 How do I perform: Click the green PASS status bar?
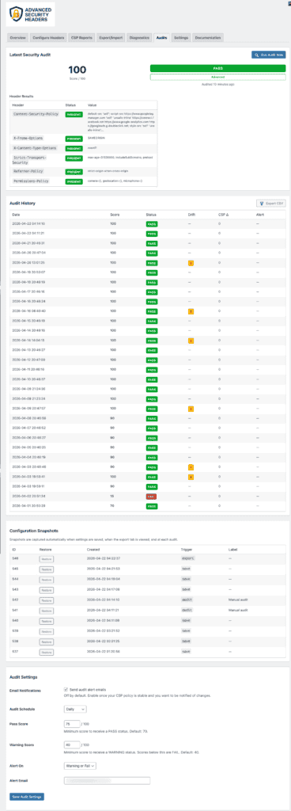coord(217,68)
